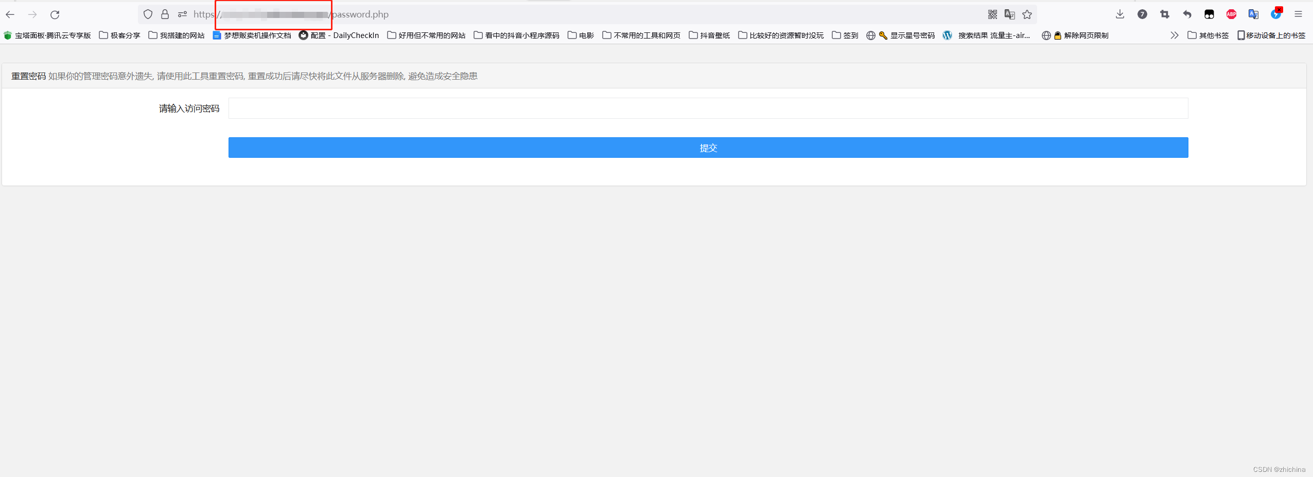Open 搜索结果 流量主 WordPress bookmark
The image size is (1313, 477).
[x=987, y=35]
